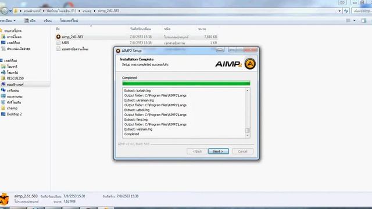Open the Organize dropdown in Explorer toolbar
The height and width of the screenshot is (209, 372).
8,21
